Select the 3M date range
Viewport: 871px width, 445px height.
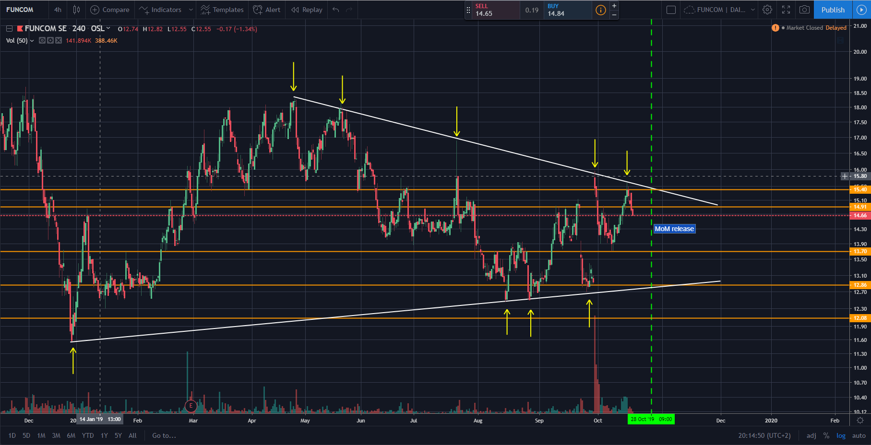(56, 435)
